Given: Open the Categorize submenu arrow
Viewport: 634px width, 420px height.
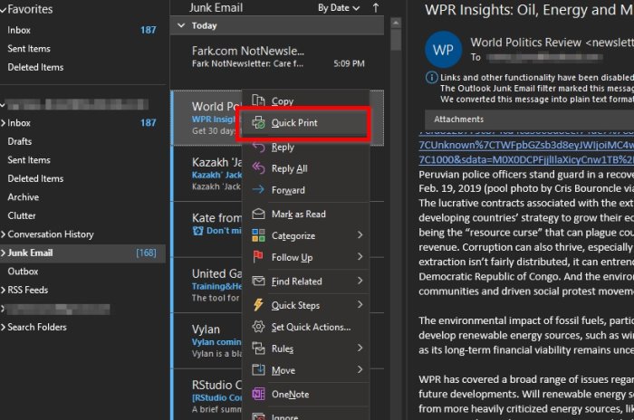Looking at the screenshot, I should pos(360,234).
